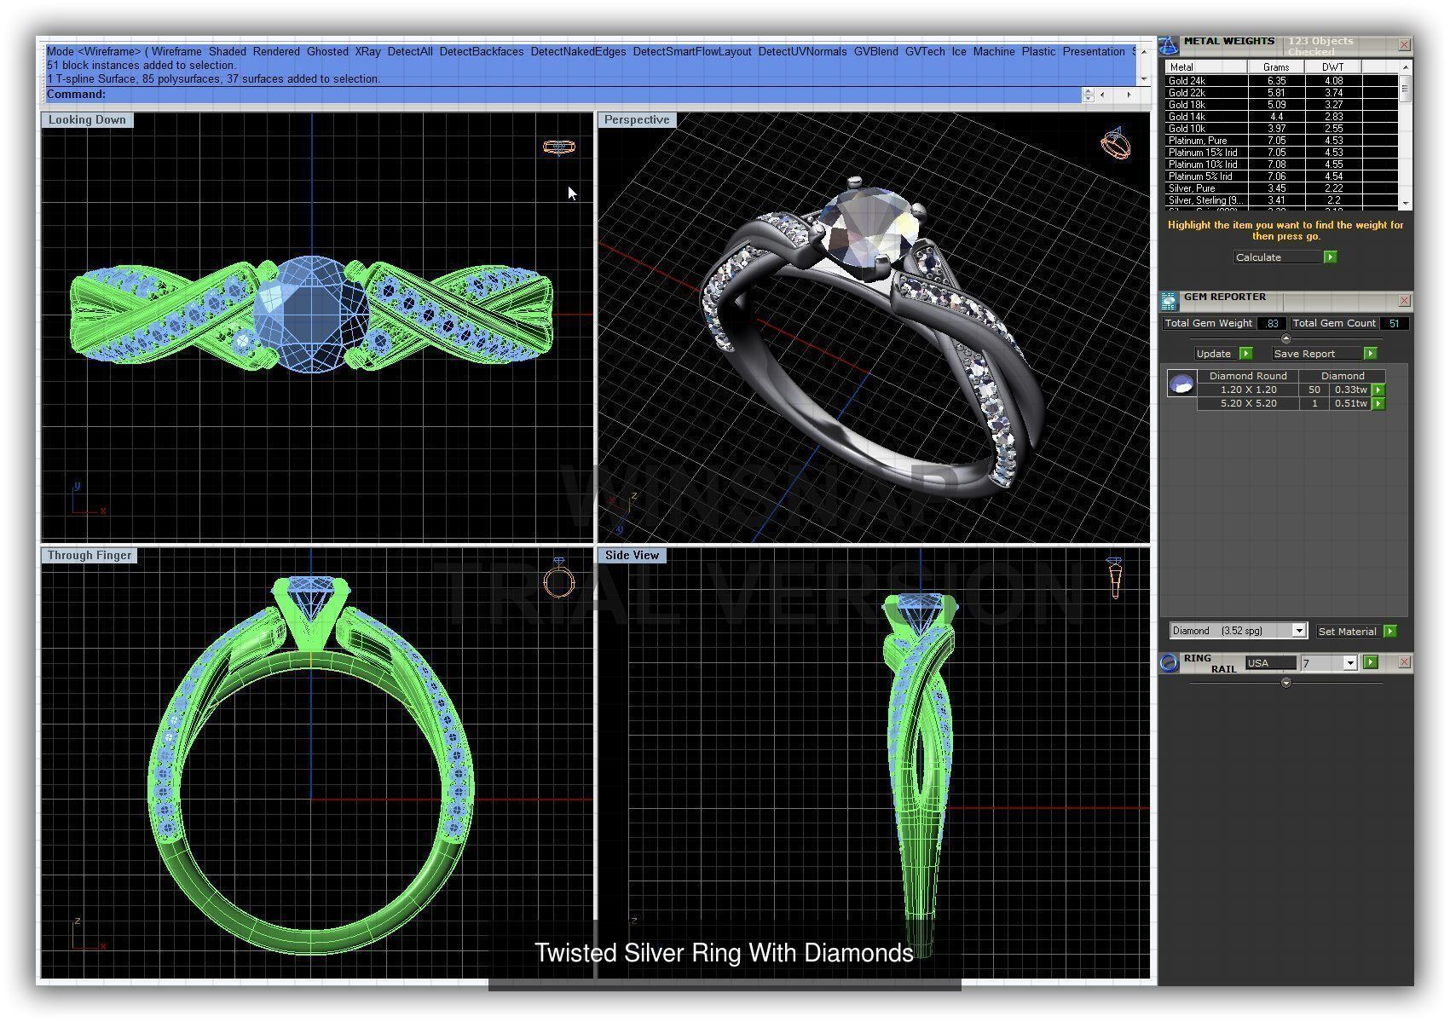Open the Through Finger viewport title menu

coord(90,556)
